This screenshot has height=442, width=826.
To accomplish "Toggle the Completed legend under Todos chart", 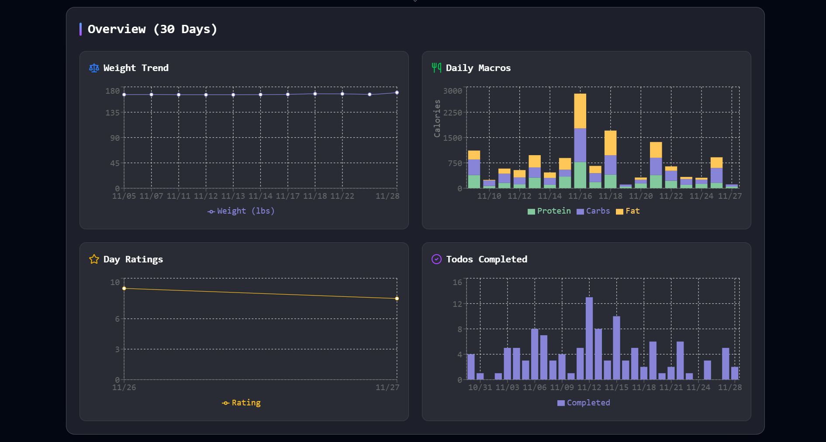I will pos(584,402).
